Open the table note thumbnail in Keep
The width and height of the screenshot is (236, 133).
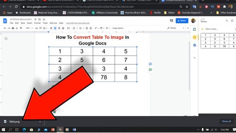(x=218, y=41)
